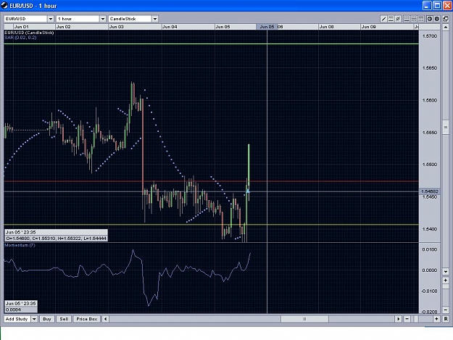Click the Jun 01 date header
The height and width of the screenshot is (340, 453).
click(x=21, y=27)
